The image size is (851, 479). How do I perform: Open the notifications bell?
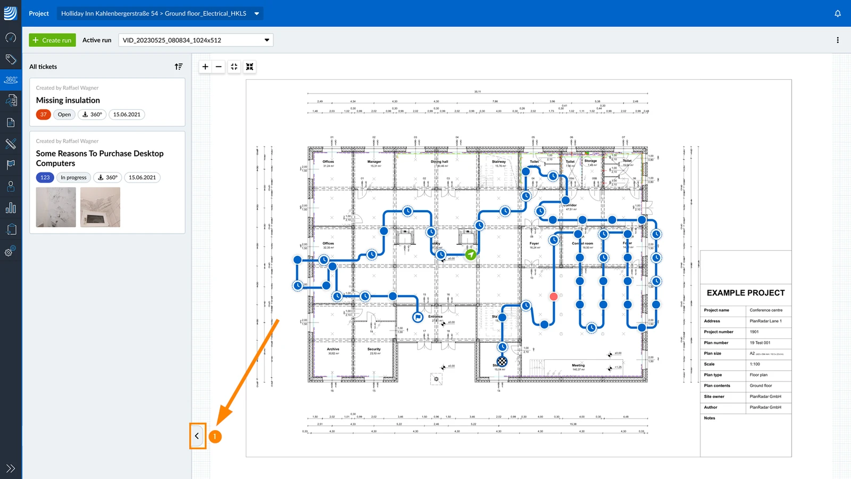[x=838, y=13]
